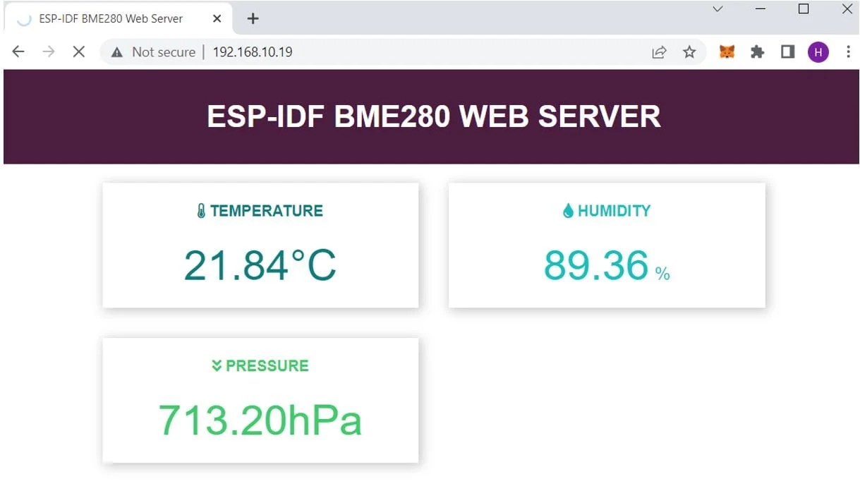This screenshot has height=498, width=860.
Task: Click the forward navigation arrow
Action: pyautogui.click(x=48, y=51)
